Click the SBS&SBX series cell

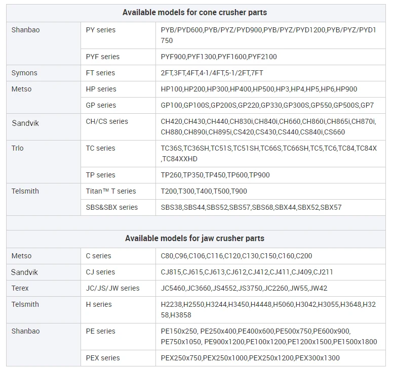112,207
